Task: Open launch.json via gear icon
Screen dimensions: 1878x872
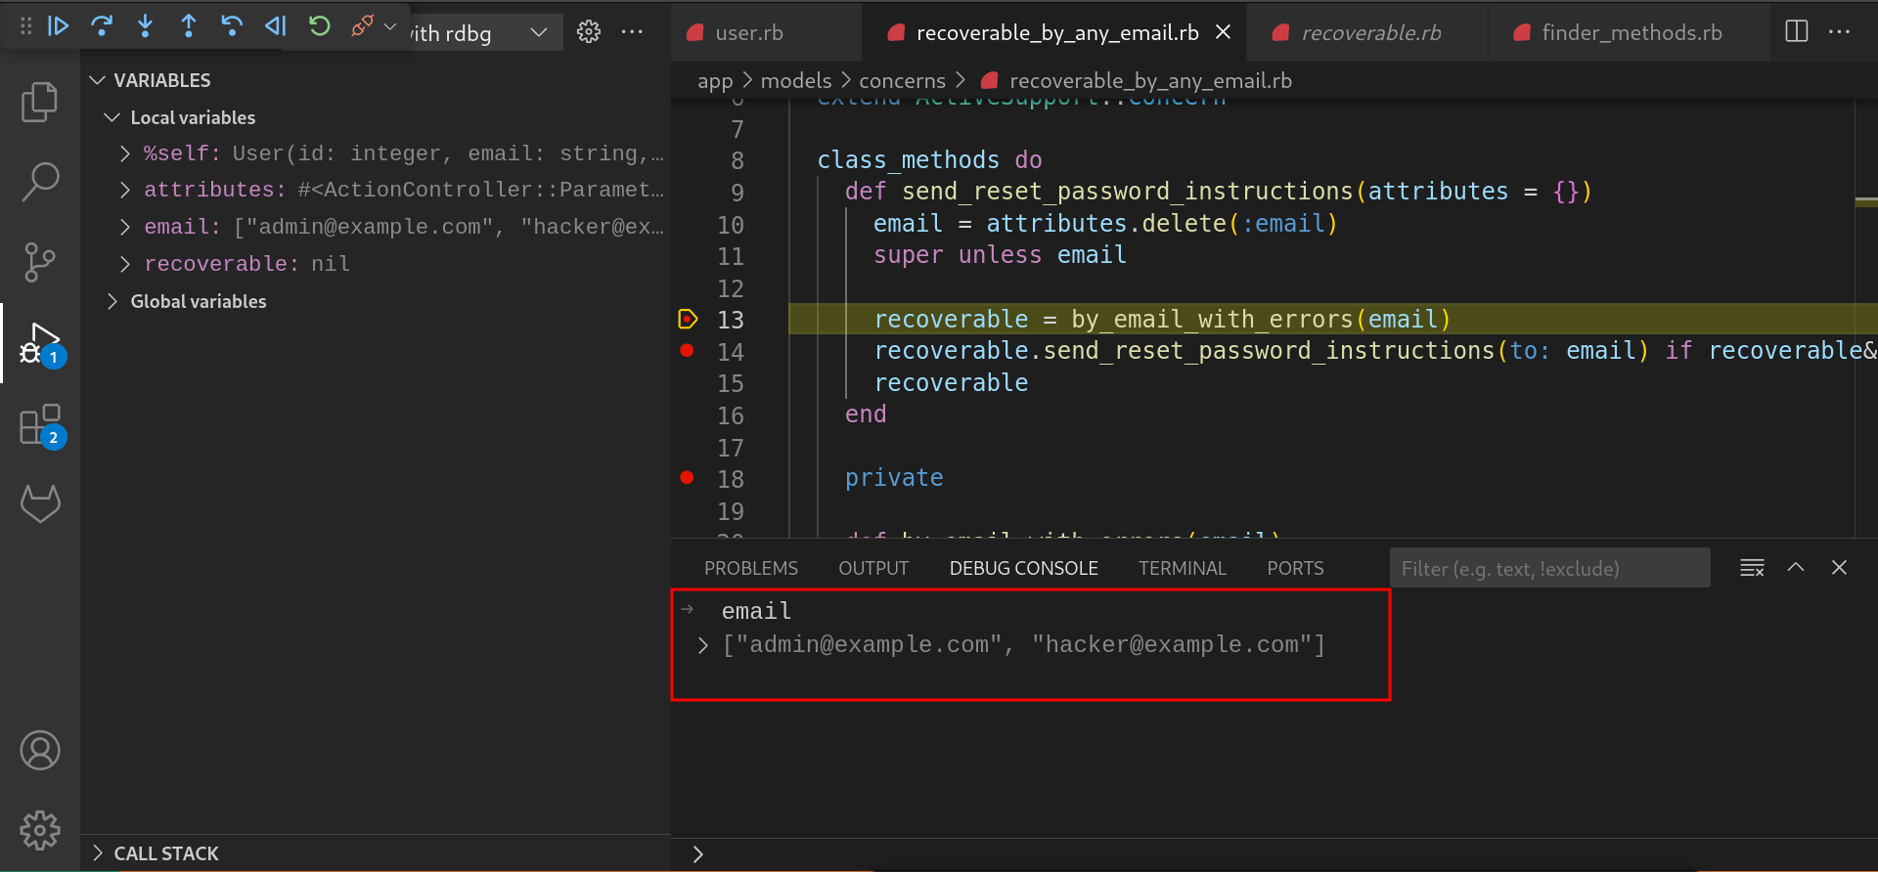Action: 589,32
